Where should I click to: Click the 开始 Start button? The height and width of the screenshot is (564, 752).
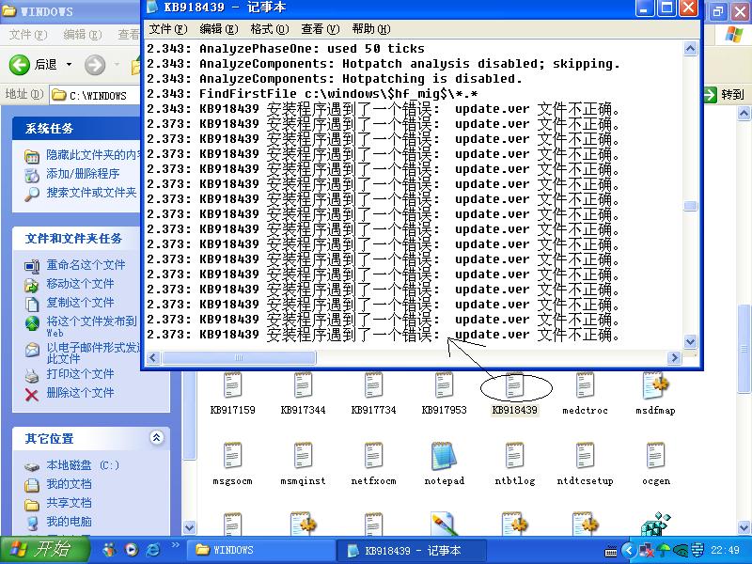point(44,550)
